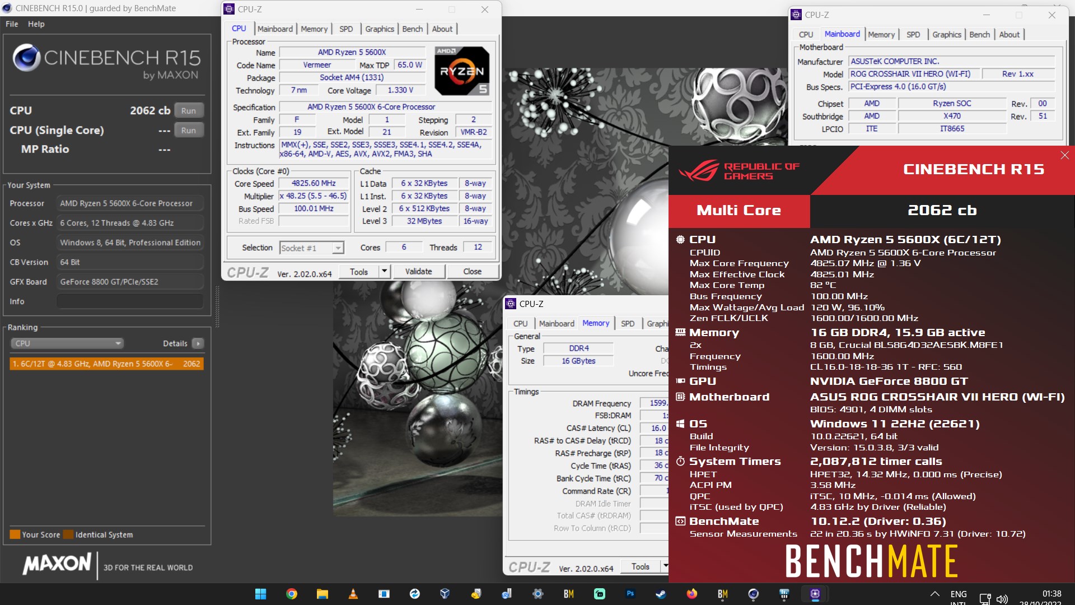
Task: Click the Info input field in Cinebench
Action: click(x=130, y=301)
